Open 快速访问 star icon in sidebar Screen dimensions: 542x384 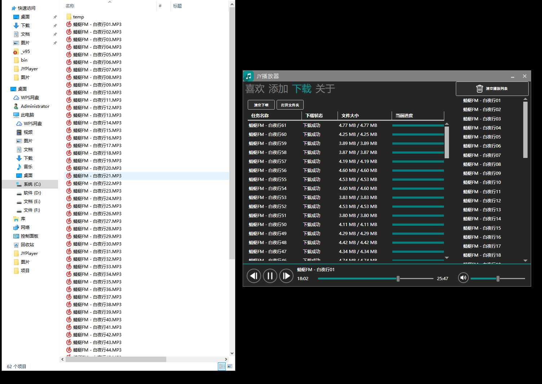(14, 8)
